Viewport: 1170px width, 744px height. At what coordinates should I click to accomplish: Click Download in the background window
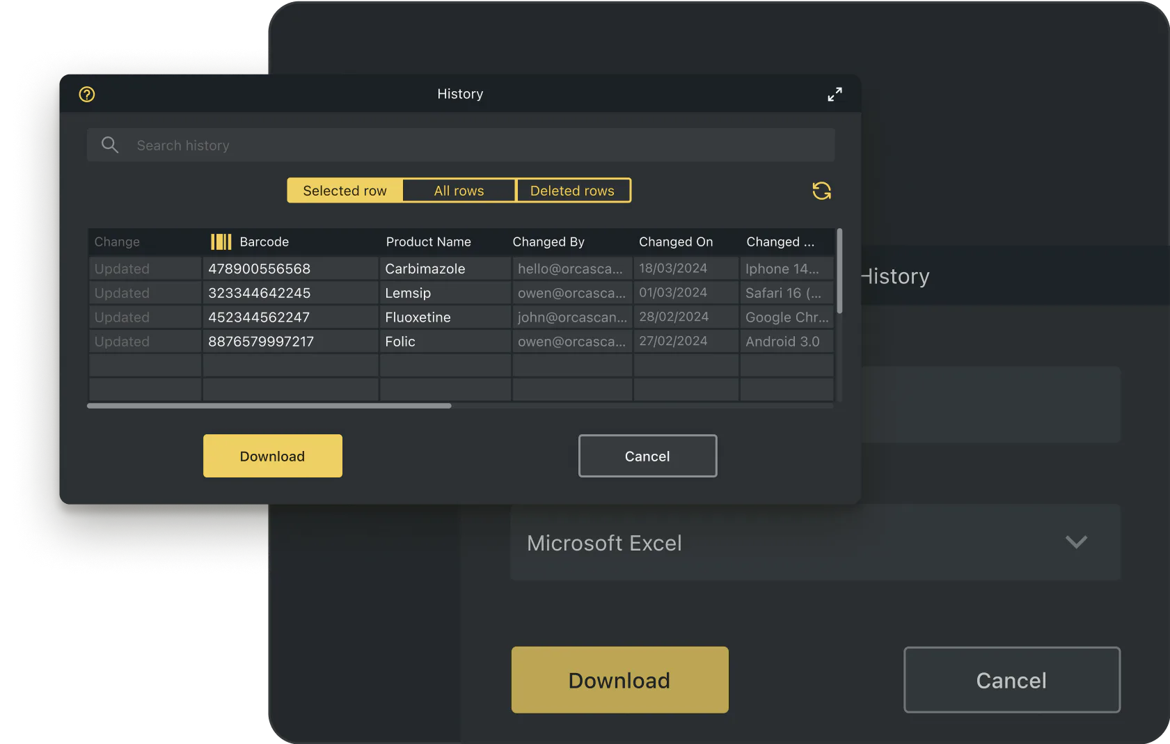click(619, 680)
